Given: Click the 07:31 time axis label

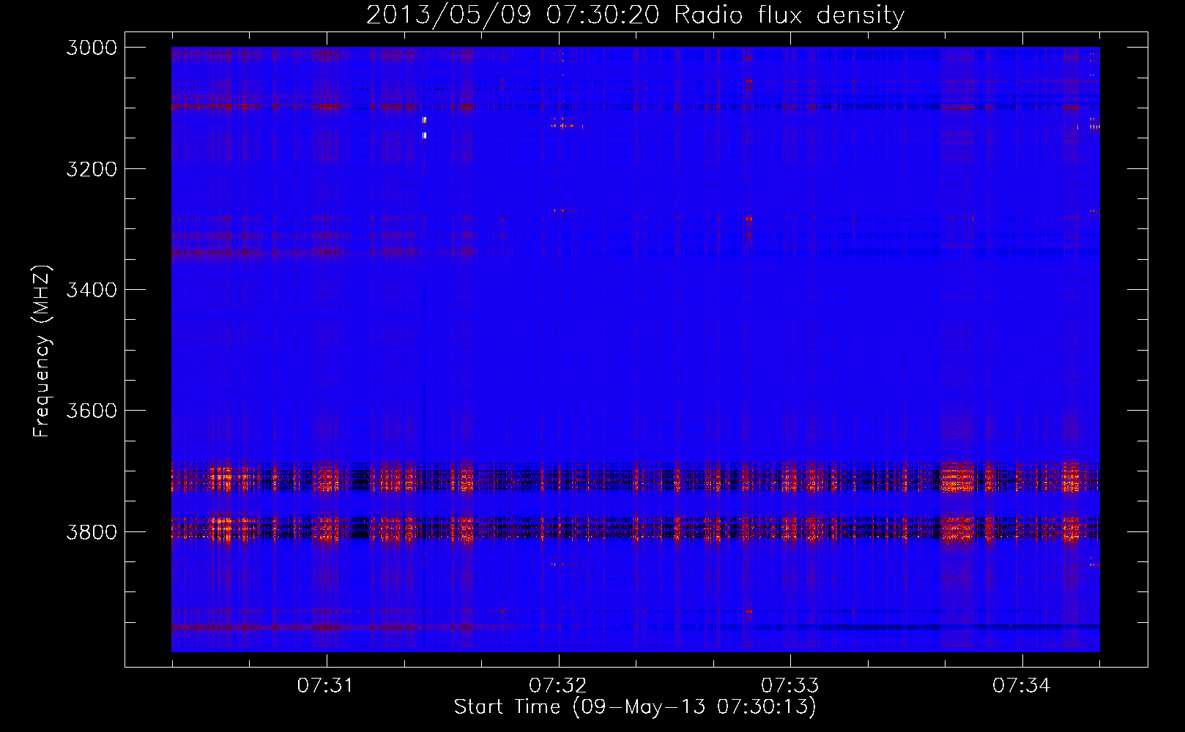Looking at the screenshot, I should click(x=324, y=685).
